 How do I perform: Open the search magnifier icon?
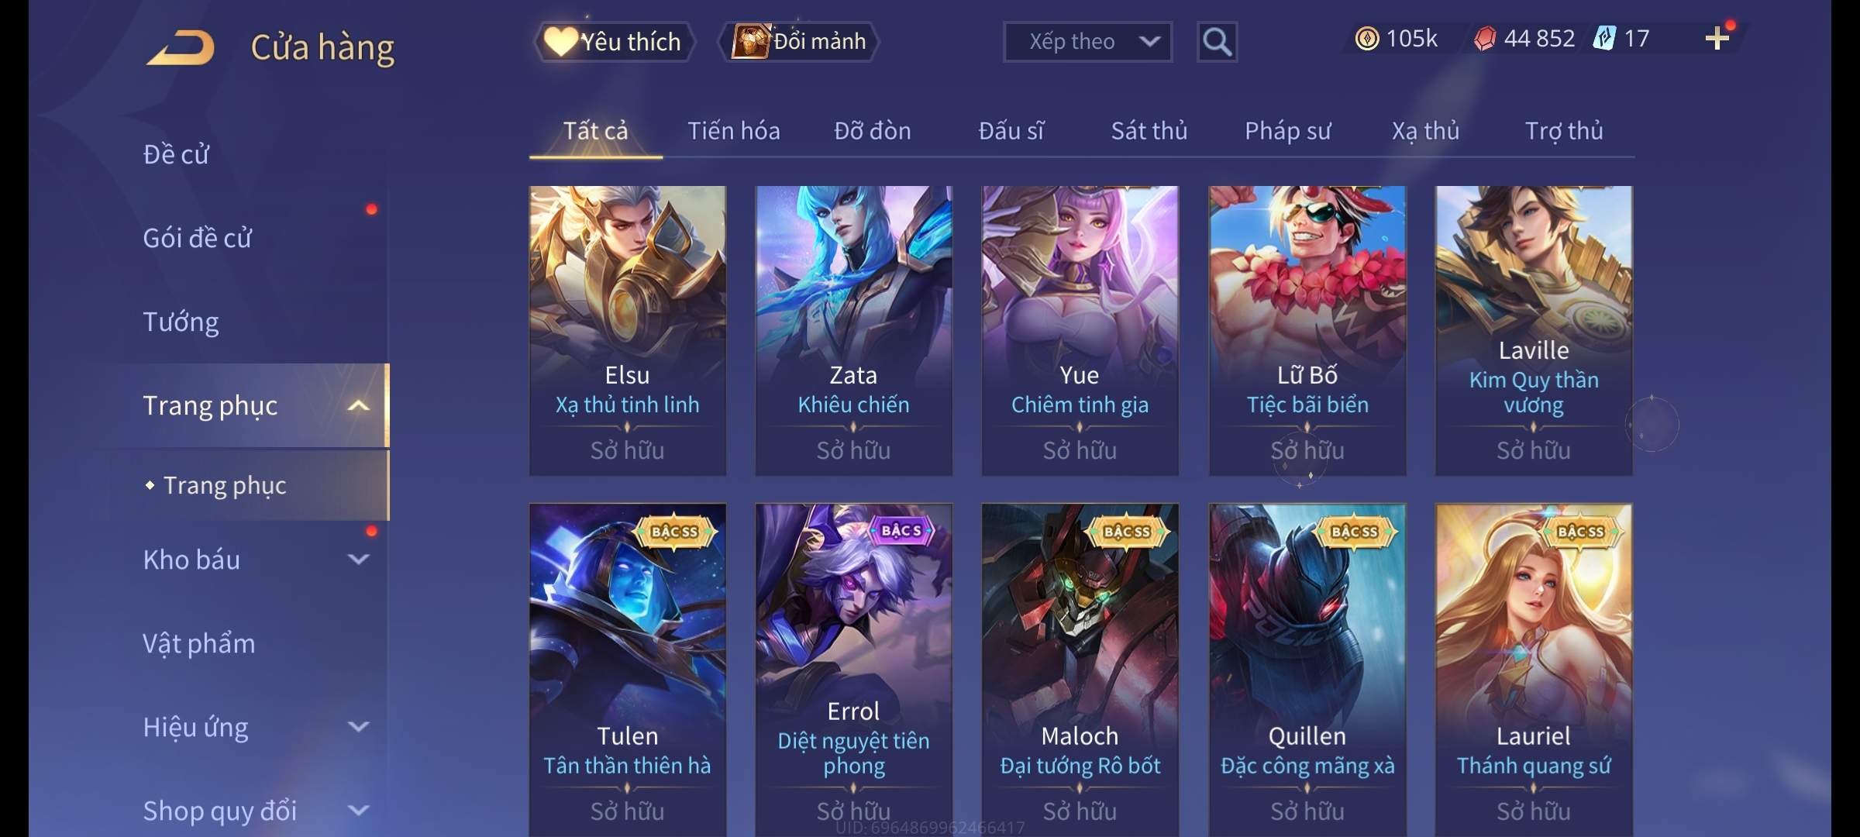1217,42
